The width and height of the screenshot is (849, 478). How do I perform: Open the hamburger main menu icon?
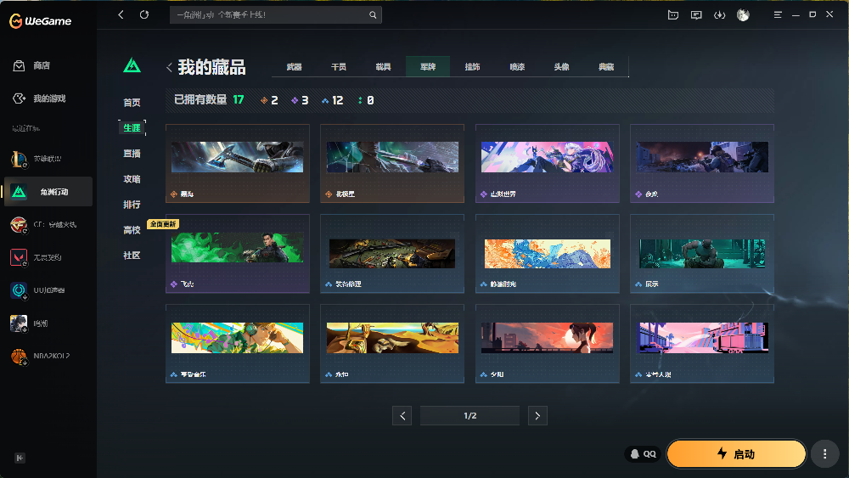(x=778, y=15)
